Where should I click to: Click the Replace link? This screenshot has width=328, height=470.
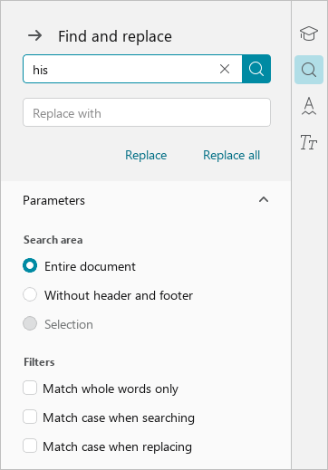(x=146, y=155)
